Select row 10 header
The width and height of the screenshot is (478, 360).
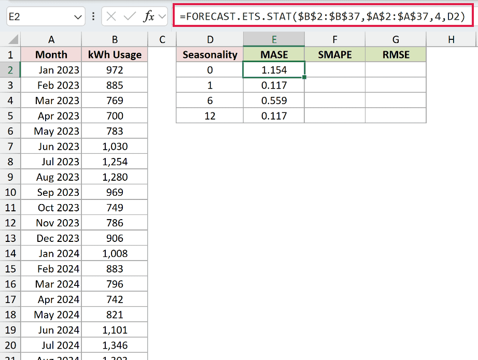point(10,192)
